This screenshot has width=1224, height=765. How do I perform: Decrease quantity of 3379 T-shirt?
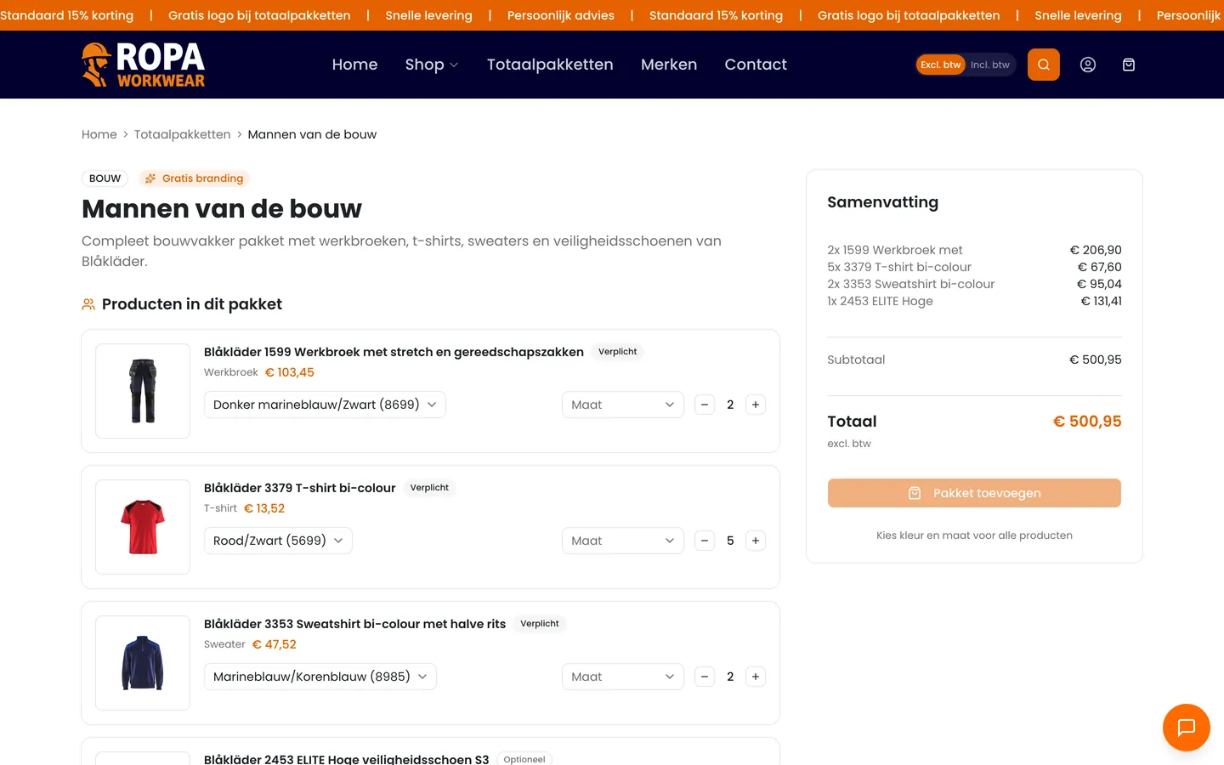click(x=705, y=541)
